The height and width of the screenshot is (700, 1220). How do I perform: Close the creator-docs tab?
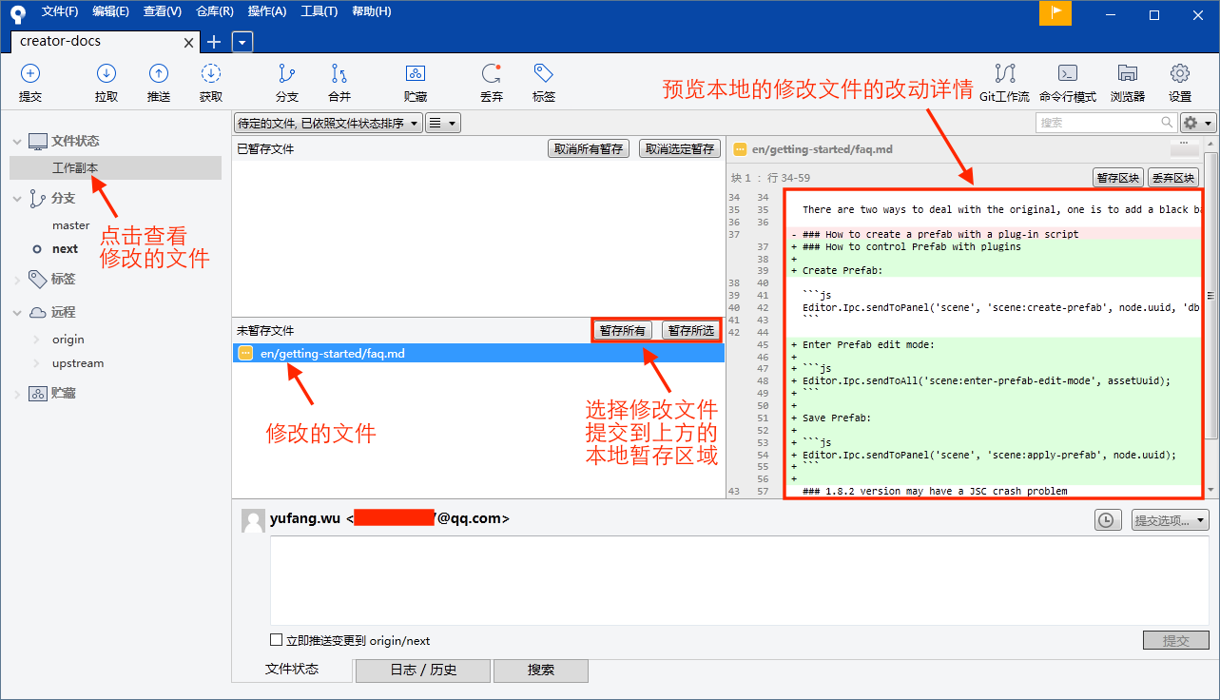tap(189, 43)
